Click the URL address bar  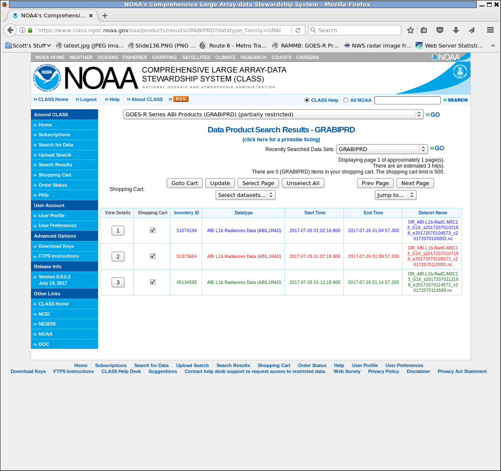159,30
